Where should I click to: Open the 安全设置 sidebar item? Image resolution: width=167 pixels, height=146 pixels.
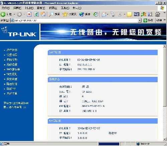tap(12, 79)
